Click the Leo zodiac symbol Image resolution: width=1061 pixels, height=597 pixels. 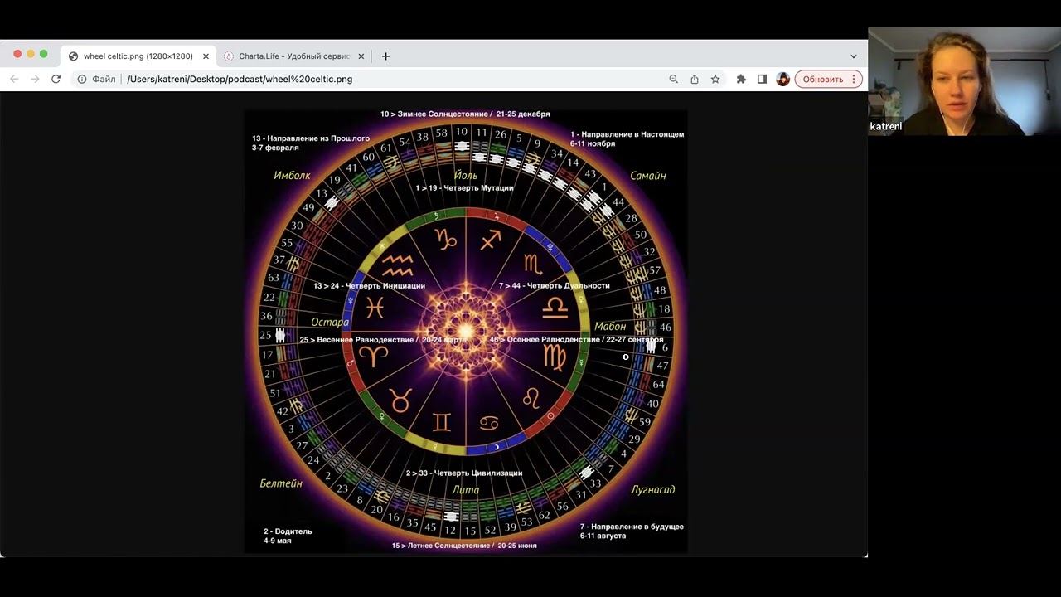click(530, 399)
